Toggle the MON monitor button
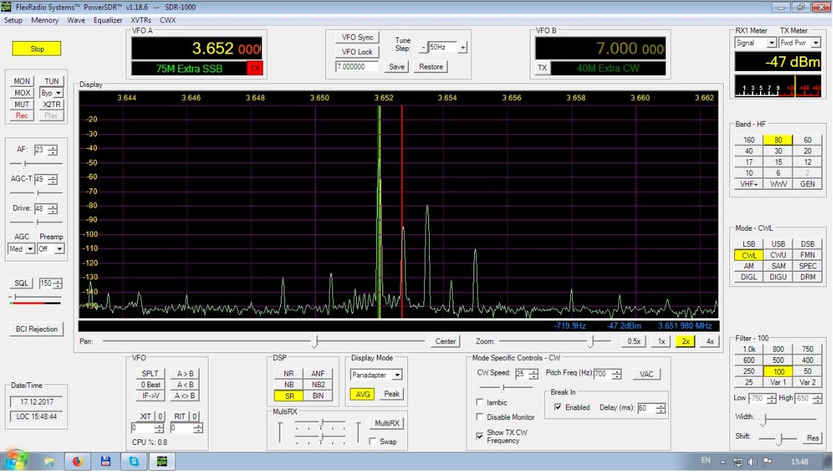833x472 pixels. coord(22,81)
